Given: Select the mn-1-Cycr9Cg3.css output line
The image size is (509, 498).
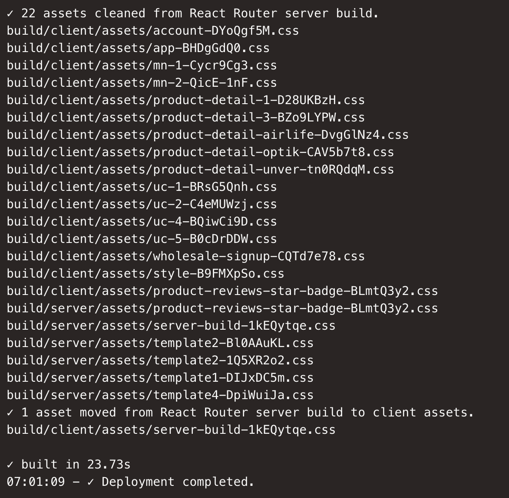Looking at the screenshot, I should pos(142,66).
